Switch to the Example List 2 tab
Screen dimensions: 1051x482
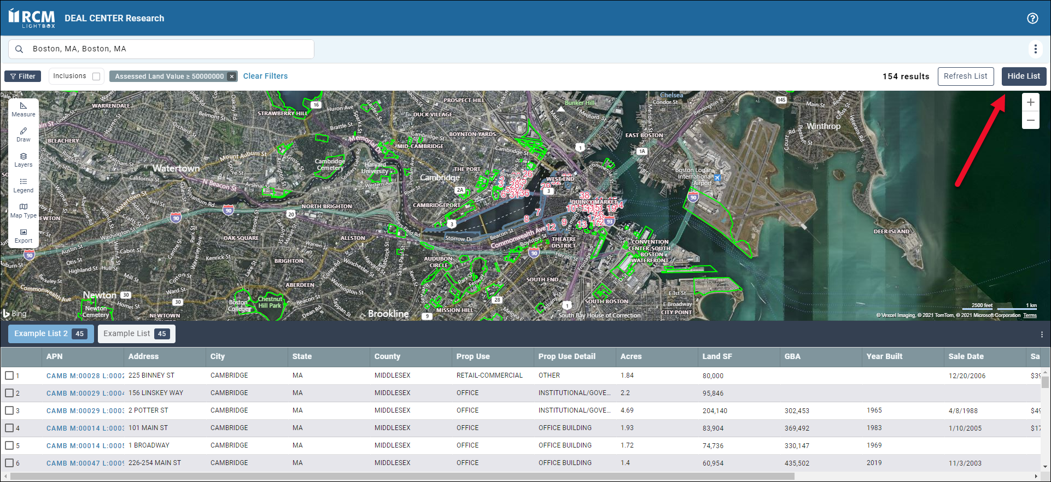click(x=50, y=334)
